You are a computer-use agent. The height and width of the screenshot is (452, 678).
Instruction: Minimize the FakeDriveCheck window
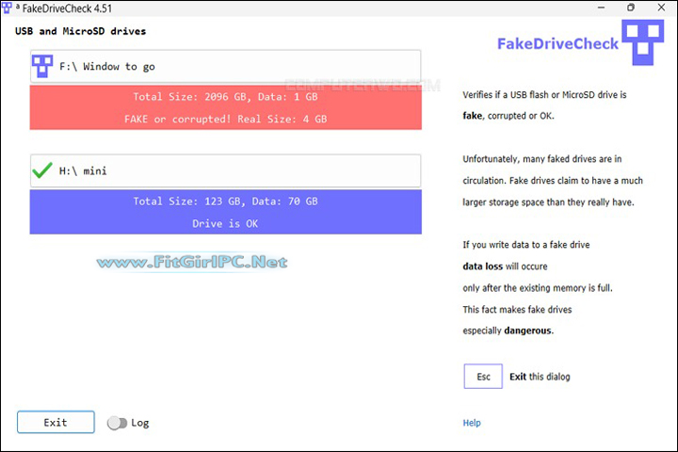599,8
